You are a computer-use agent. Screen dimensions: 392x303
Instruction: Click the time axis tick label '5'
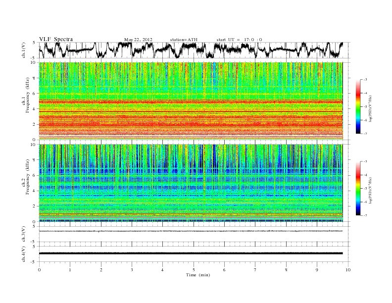pyautogui.click(x=194, y=270)
